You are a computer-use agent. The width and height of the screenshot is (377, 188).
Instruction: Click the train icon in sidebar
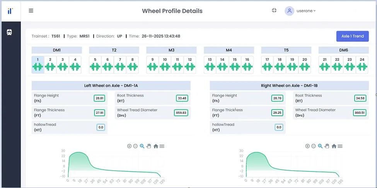[x=10, y=32]
